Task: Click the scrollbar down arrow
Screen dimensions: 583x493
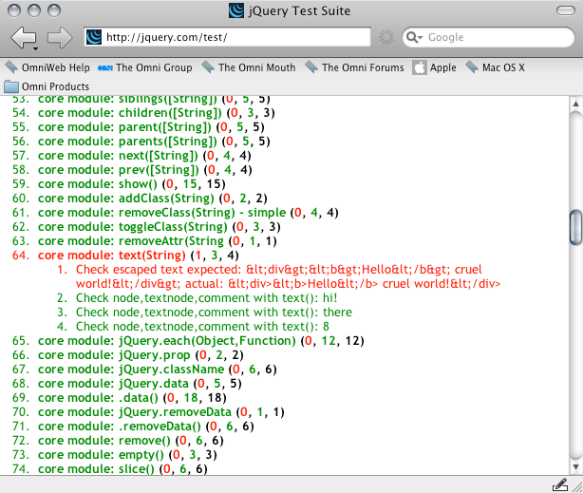Action: [574, 466]
